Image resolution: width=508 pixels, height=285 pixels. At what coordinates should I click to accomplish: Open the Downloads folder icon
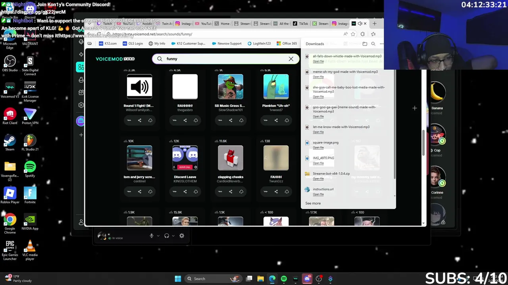pyautogui.click(x=365, y=44)
